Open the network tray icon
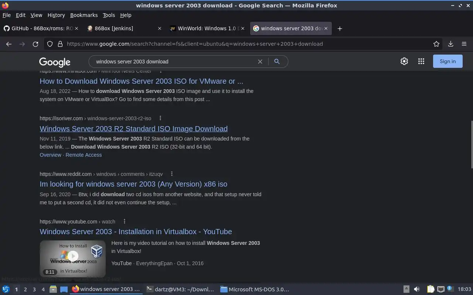Viewport: 473px width, 295px height. click(x=440, y=289)
